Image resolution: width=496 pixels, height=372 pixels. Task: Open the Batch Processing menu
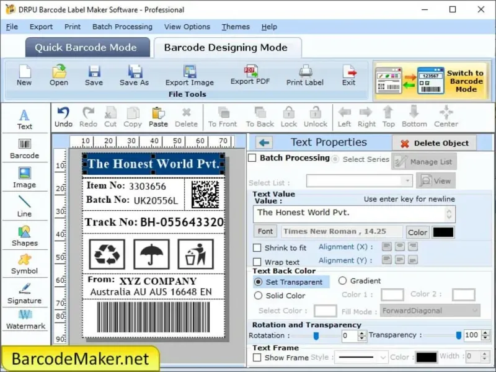point(122,27)
